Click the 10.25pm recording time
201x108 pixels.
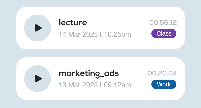(117, 34)
